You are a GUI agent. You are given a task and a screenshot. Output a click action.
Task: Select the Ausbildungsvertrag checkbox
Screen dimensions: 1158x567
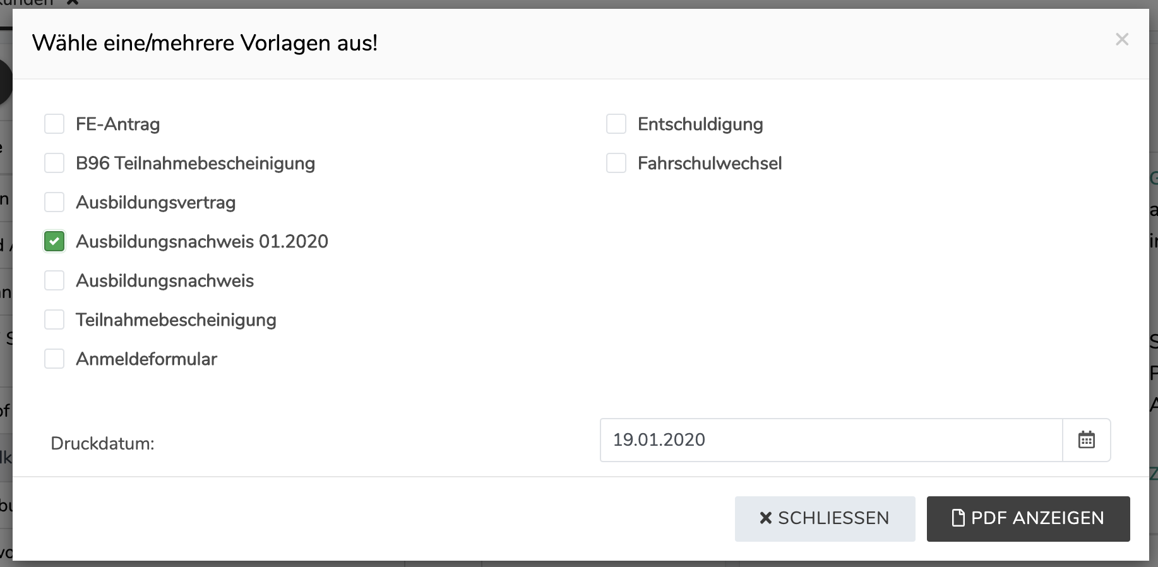coord(54,203)
